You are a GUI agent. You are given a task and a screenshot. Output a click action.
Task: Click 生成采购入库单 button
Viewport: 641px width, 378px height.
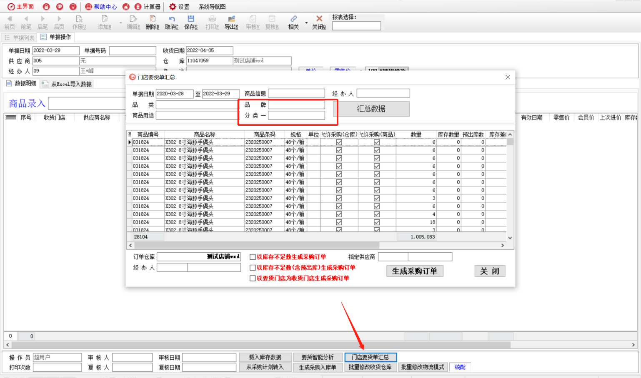pos(318,367)
